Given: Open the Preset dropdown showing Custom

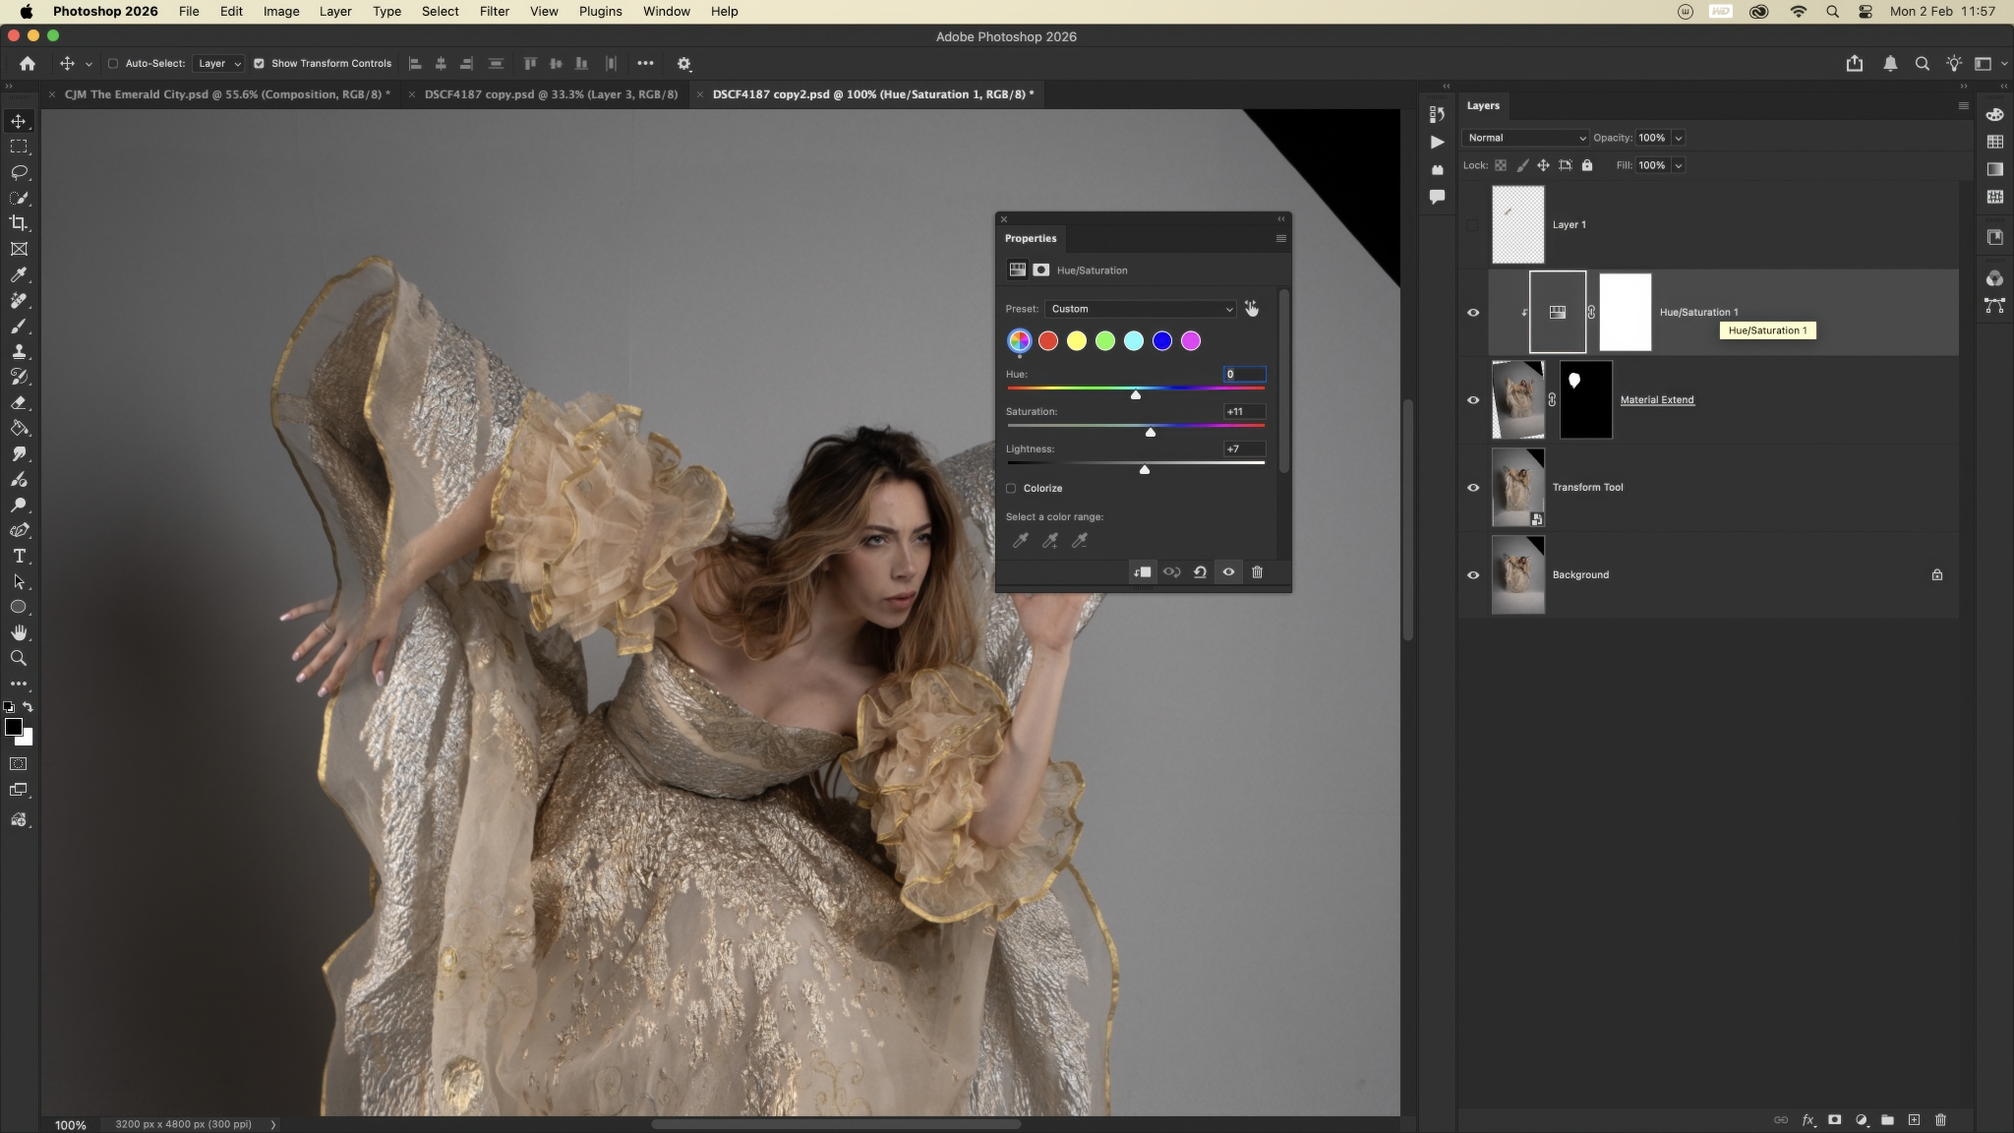Looking at the screenshot, I should coord(1140,309).
